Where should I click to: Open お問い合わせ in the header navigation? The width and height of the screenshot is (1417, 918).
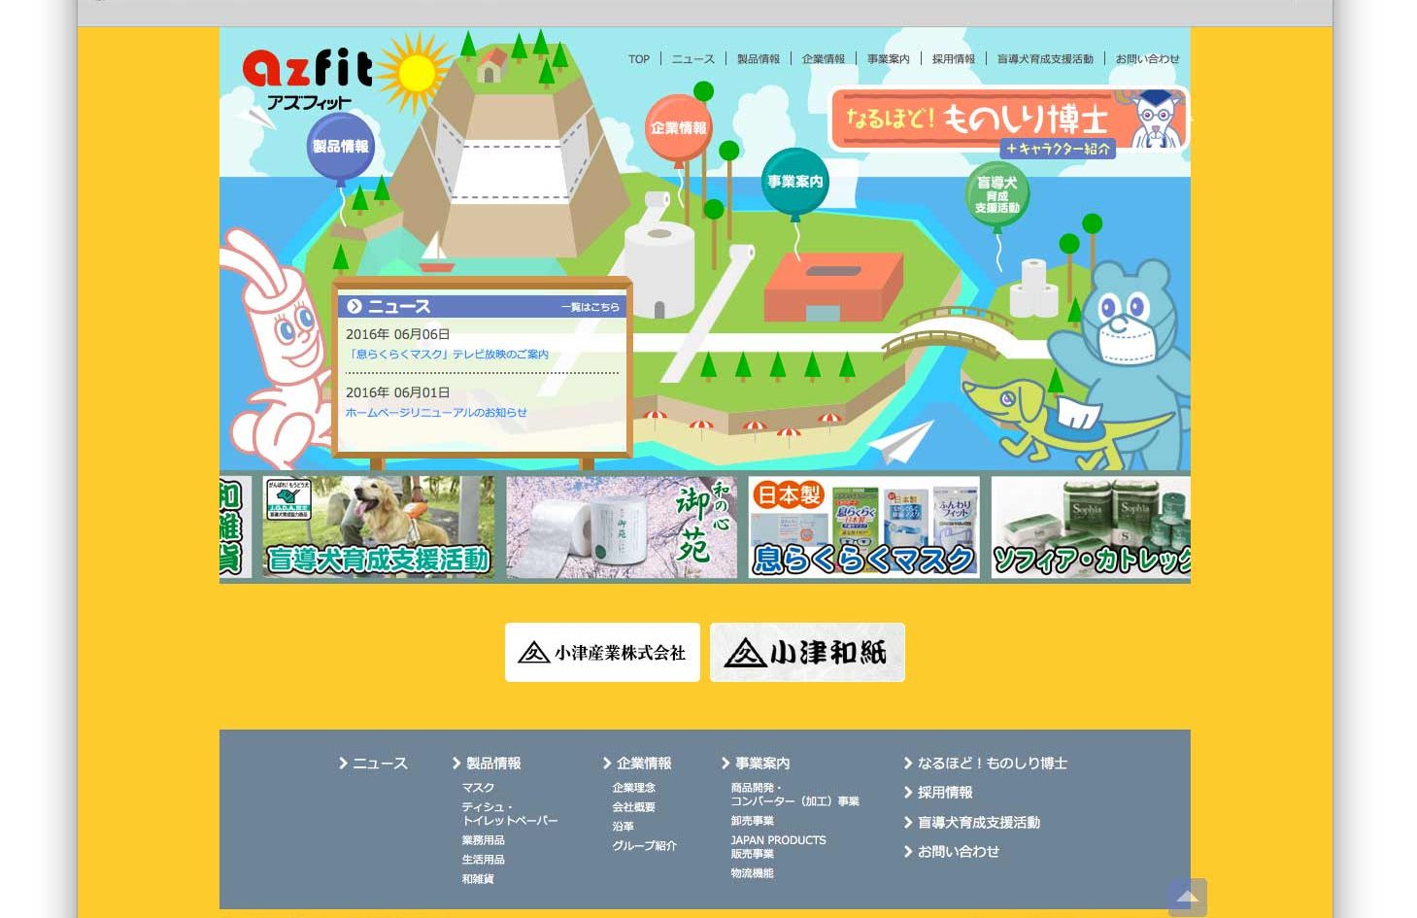tap(1148, 59)
